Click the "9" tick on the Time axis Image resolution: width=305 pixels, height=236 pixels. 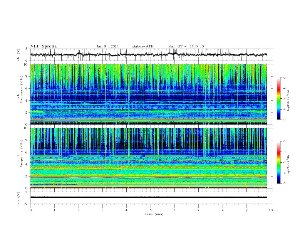coord(246,210)
